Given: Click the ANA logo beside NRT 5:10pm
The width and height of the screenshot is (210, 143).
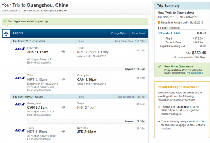Looking at the screenshot, I should coord(20,78).
